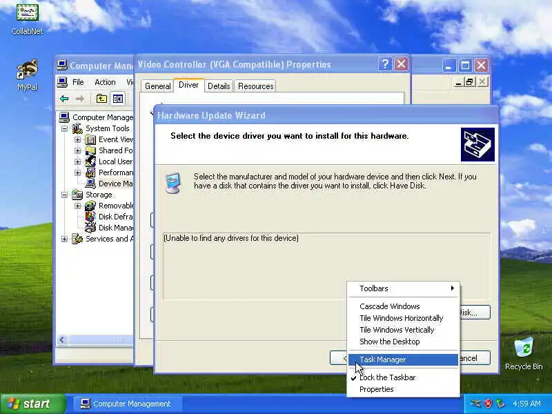Viewport: 552px width, 414px height.
Task: Click the wizard Cancel button
Action: coord(475,358)
